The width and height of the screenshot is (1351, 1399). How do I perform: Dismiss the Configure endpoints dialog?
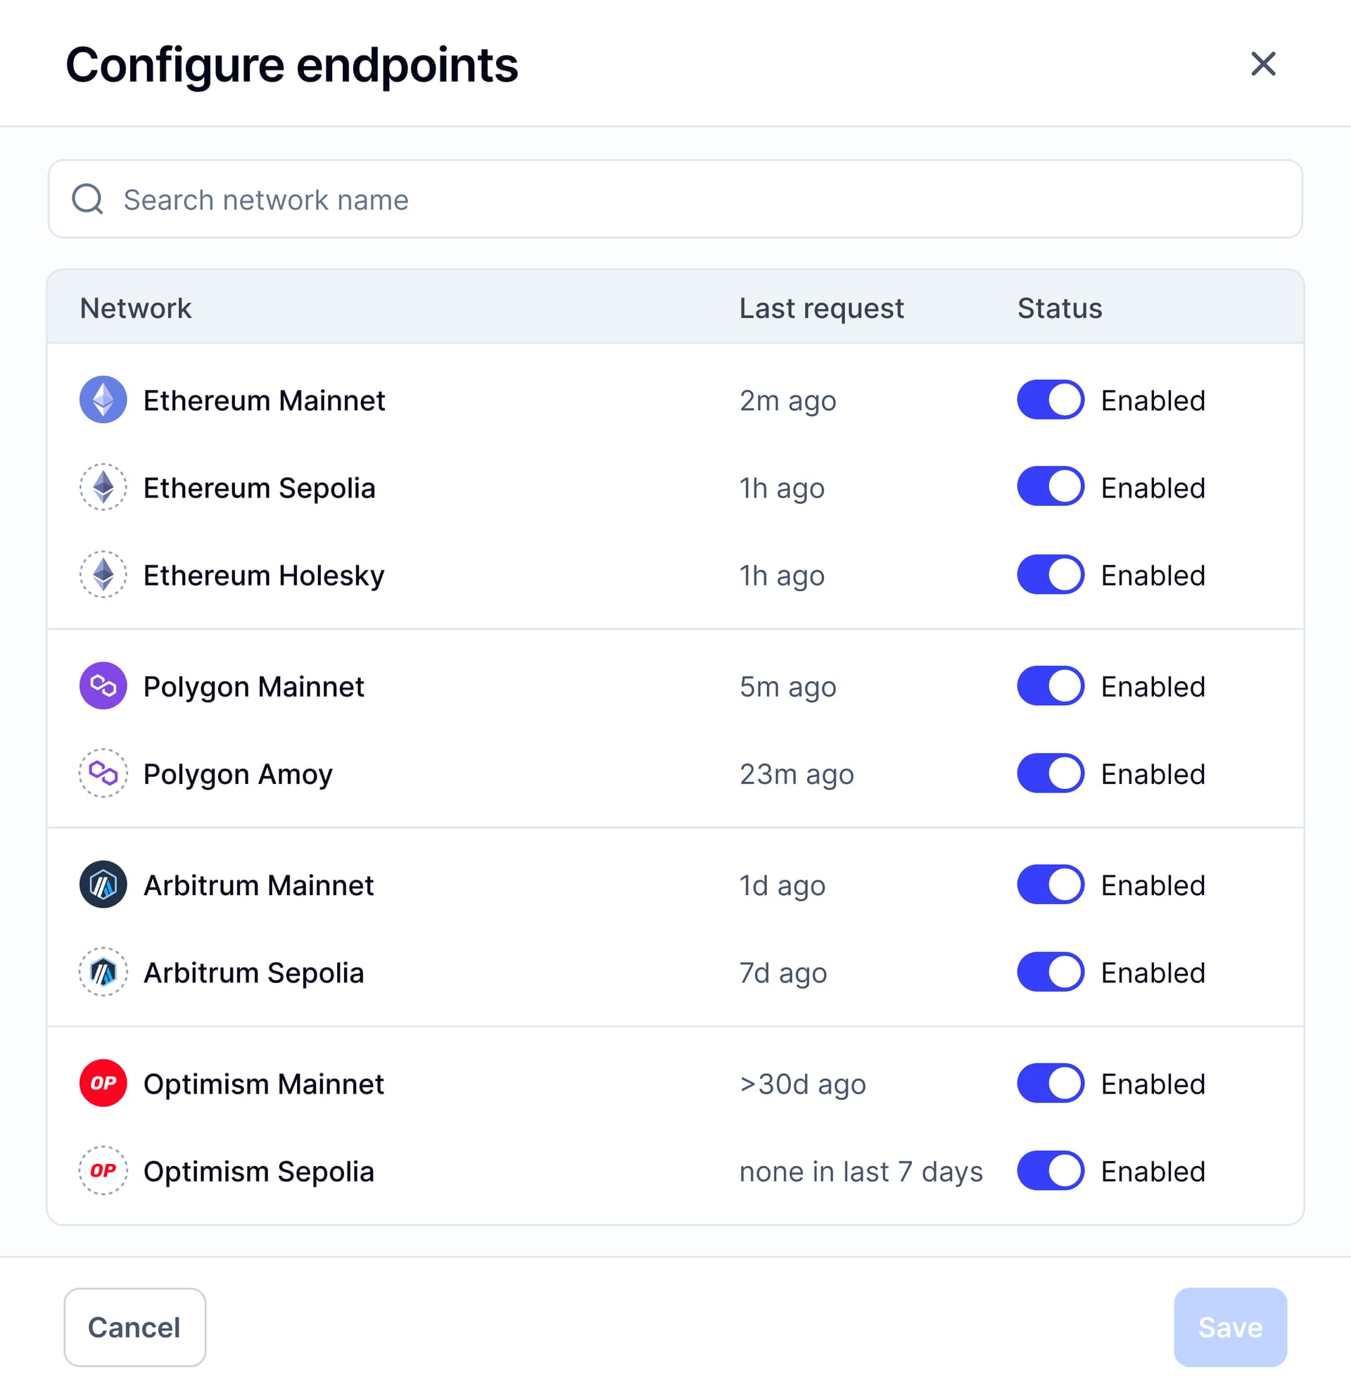tap(1263, 65)
